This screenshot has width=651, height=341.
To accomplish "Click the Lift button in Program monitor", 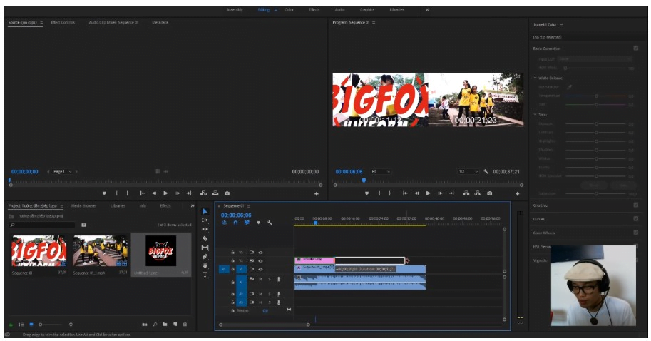I will (x=466, y=193).
